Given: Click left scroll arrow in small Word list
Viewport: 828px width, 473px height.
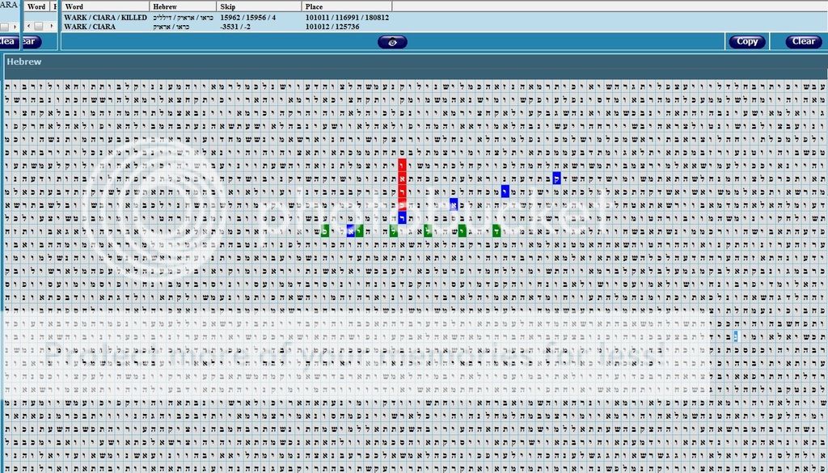Looking at the screenshot, I should click(29, 27).
